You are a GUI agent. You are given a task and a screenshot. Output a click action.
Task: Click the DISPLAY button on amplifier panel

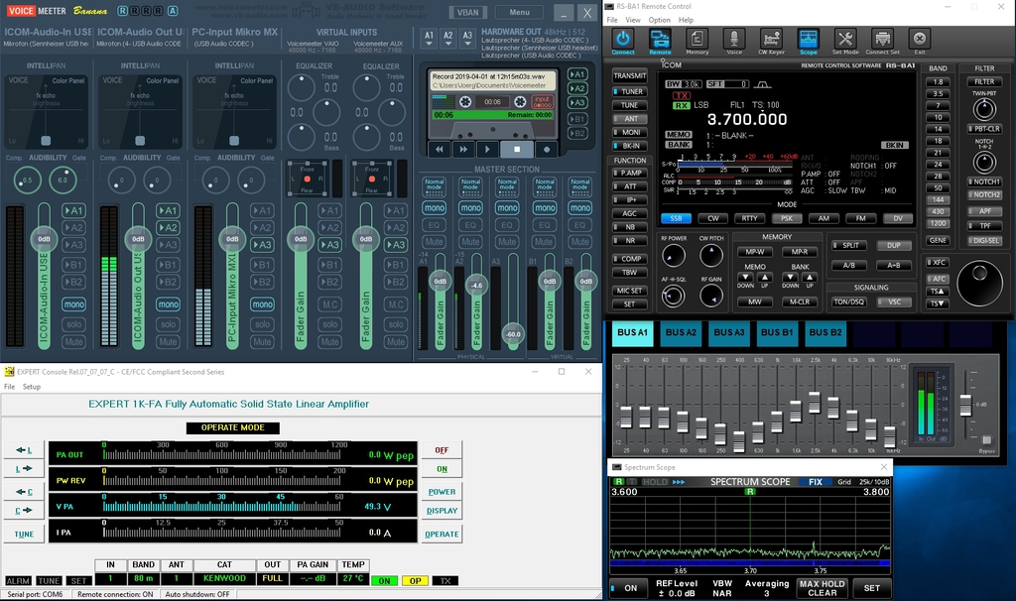442,511
